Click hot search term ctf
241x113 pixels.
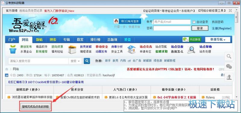(x=129, y=61)
